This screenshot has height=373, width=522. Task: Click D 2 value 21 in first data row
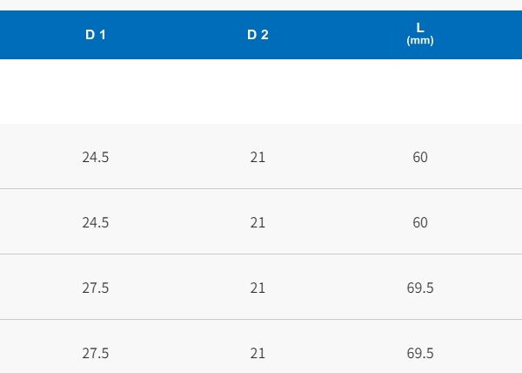tap(258, 157)
